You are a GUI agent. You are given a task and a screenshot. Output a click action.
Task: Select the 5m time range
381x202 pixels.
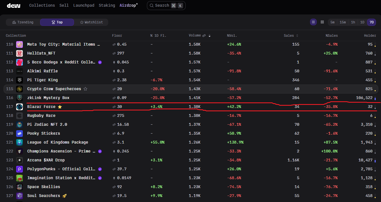(x=333, y=22)
